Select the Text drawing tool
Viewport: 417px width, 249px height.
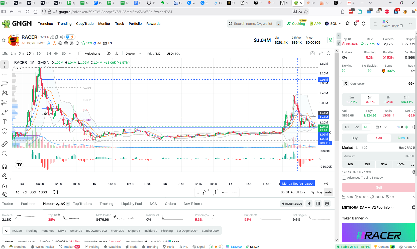click(5, 122)
